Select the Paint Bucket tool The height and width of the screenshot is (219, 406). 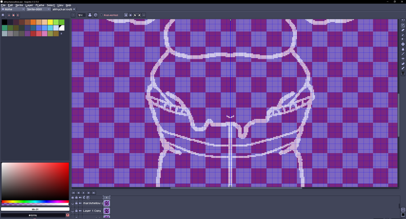pos(403,49)
